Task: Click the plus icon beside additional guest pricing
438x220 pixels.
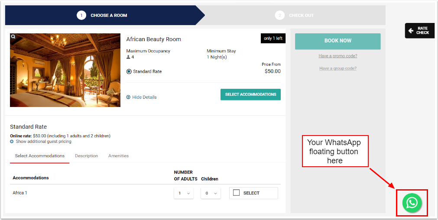Action: point(12,142)
